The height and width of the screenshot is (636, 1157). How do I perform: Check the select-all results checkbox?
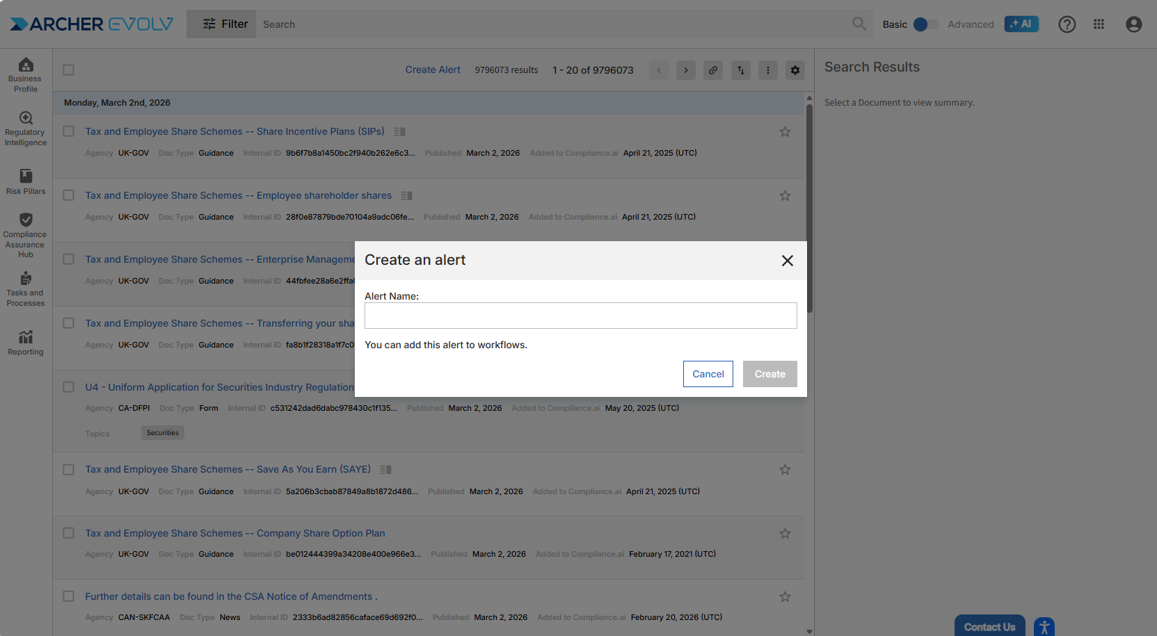[x=69, y=70]
